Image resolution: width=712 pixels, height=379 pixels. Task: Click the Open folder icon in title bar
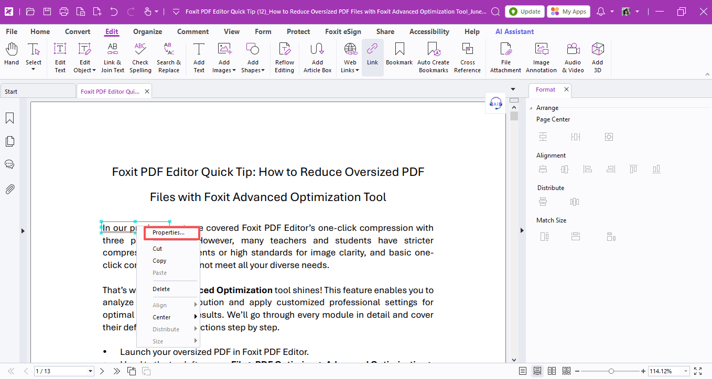coord(30,11)
